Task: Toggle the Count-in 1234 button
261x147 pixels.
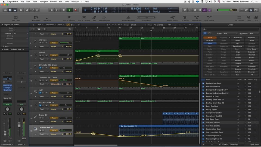Action: coord(204,10)
